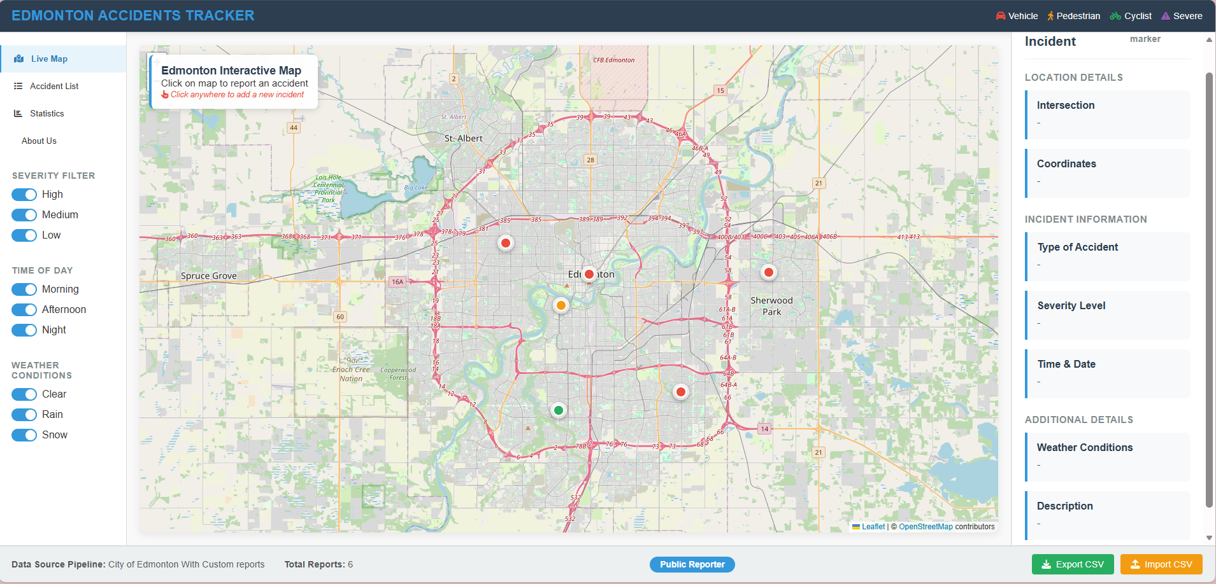1216x584 pixels.
Task: Click the Accident List list icon
Action: coord(18,86)
